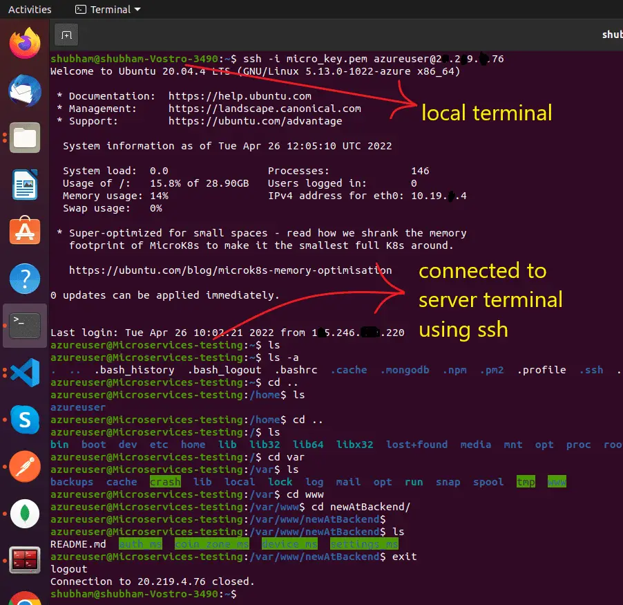Open Google Chrome from the dock
623x605 pixels.
click(x=25, y=598)
